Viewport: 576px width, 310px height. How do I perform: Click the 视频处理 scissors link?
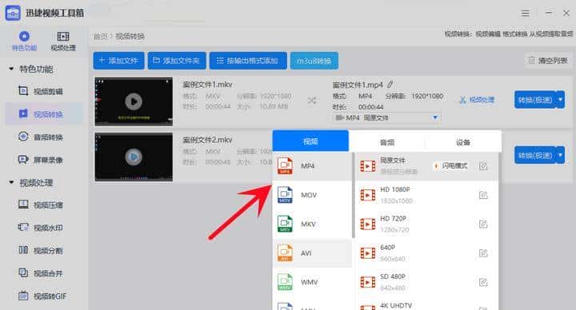click(x=477, y=100)
